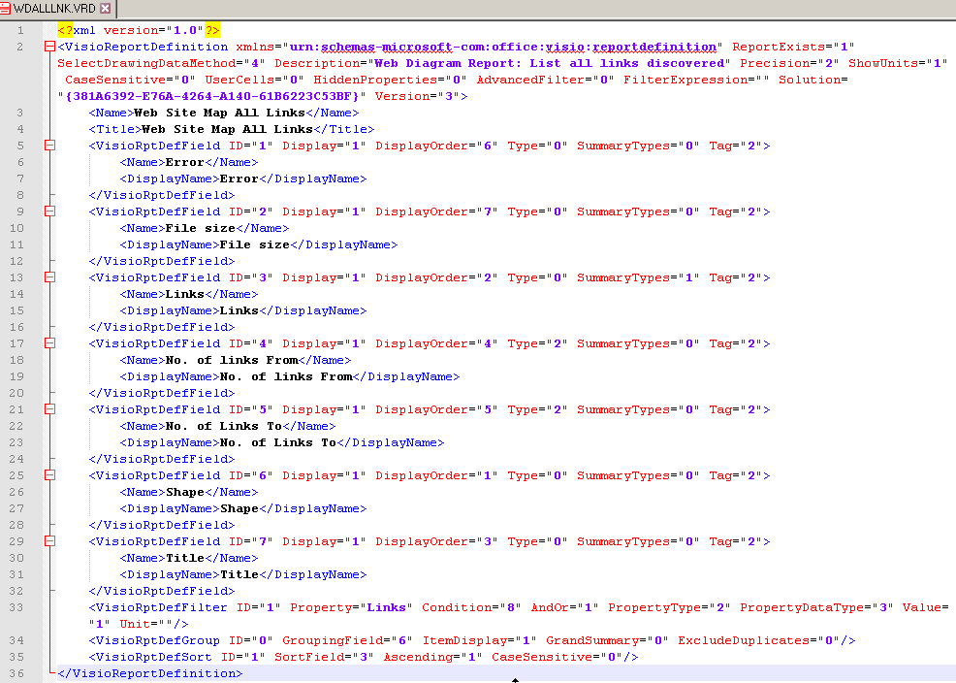Click the VisioRptDefSort tag name
956x683 pixels.
coord(153,657)
